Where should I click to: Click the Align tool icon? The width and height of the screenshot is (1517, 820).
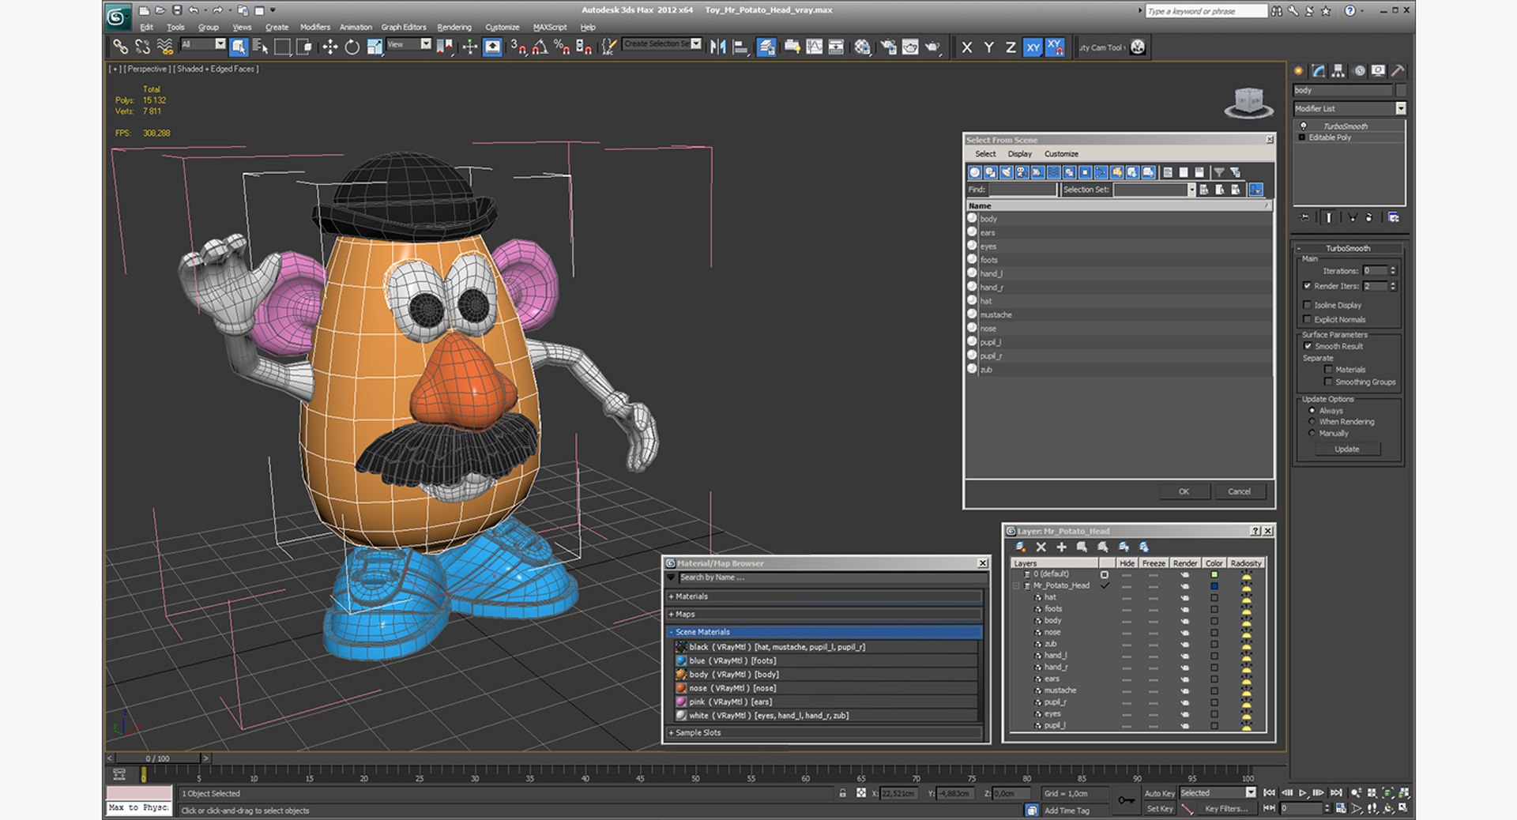740,47
